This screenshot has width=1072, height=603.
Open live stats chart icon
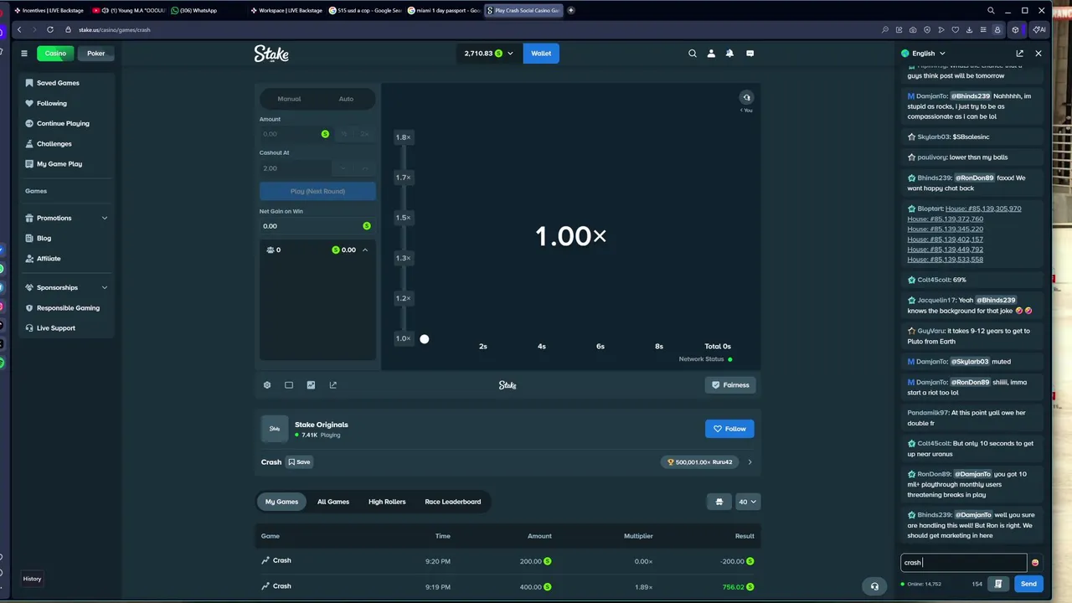tap(311, 385)
